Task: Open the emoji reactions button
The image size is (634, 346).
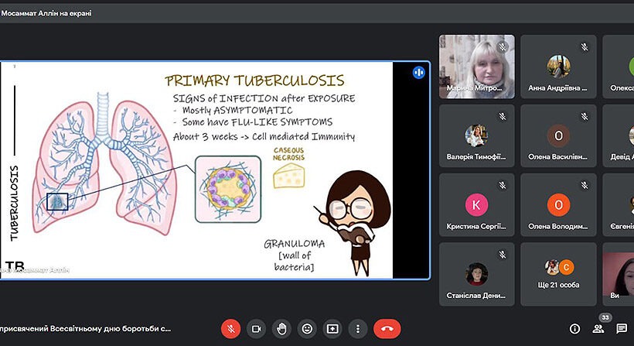Action: tap(307, 329)
